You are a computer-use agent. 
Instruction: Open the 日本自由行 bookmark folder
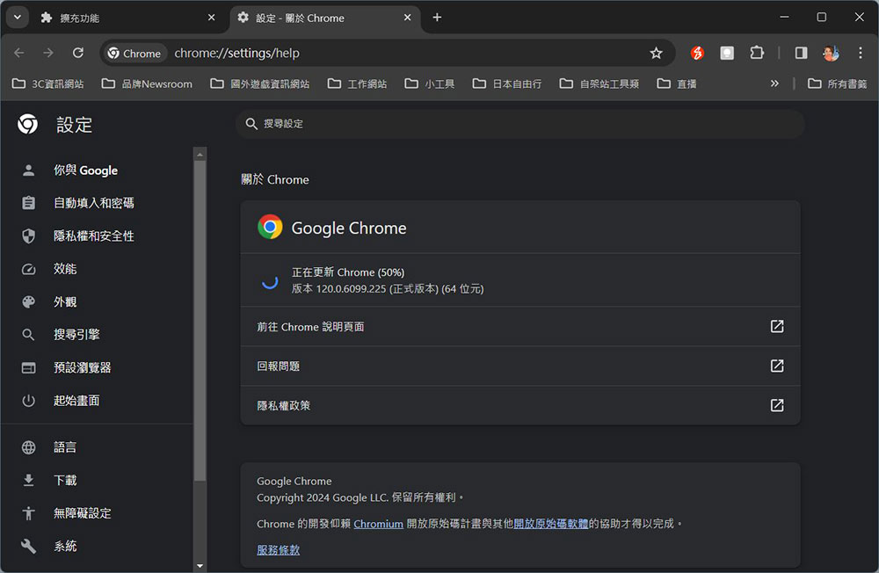point(507,83)
